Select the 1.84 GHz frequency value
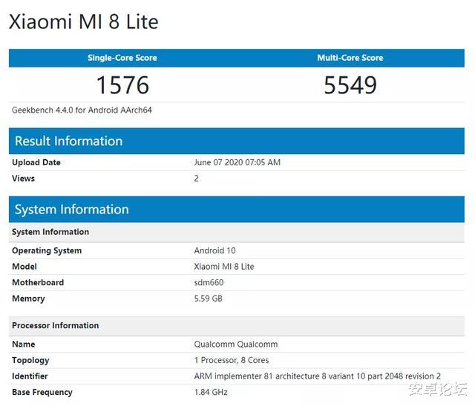Image resolution: width=475 pixels, height=406 pixels. pos(211,393)
